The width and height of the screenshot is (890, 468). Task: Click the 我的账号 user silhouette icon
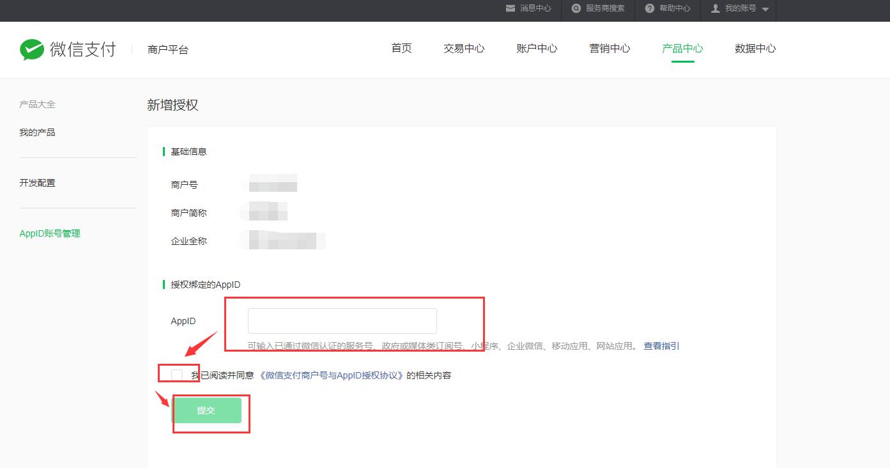point(714,8)
